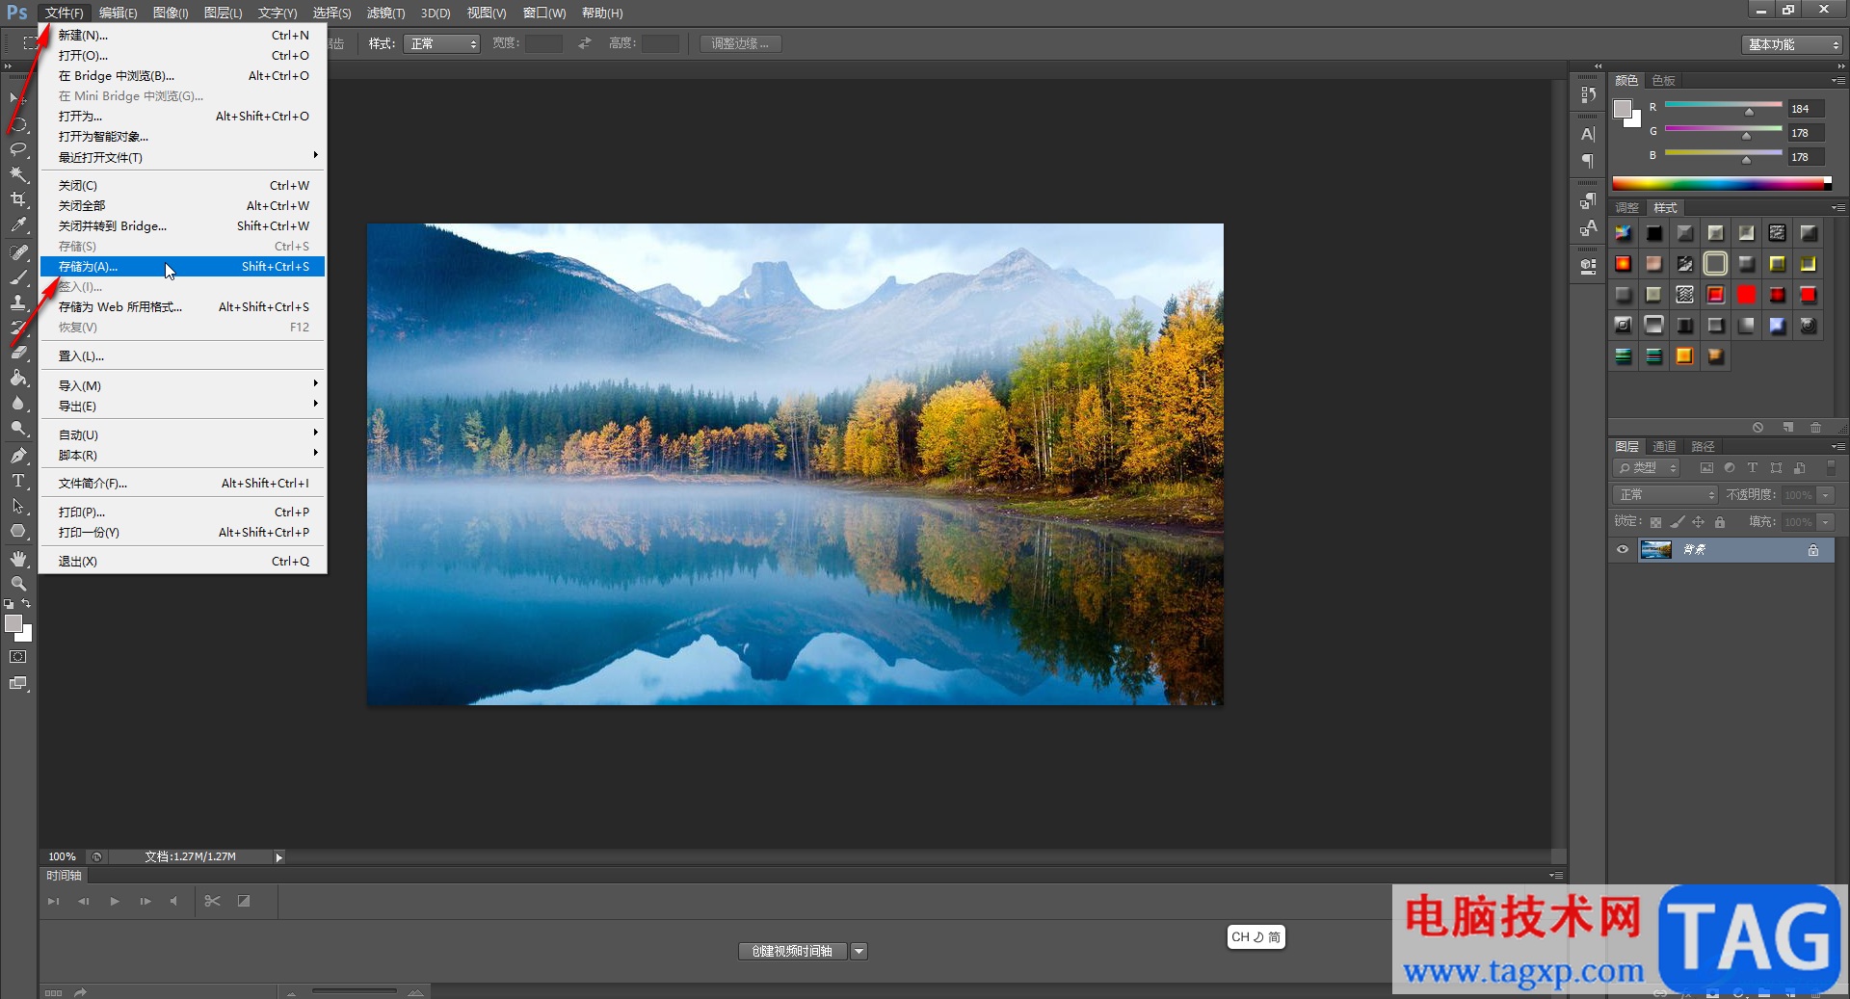Swap foreground and background colors
1850x999 pixels.
pyautogui.click(x=26, y=603)
